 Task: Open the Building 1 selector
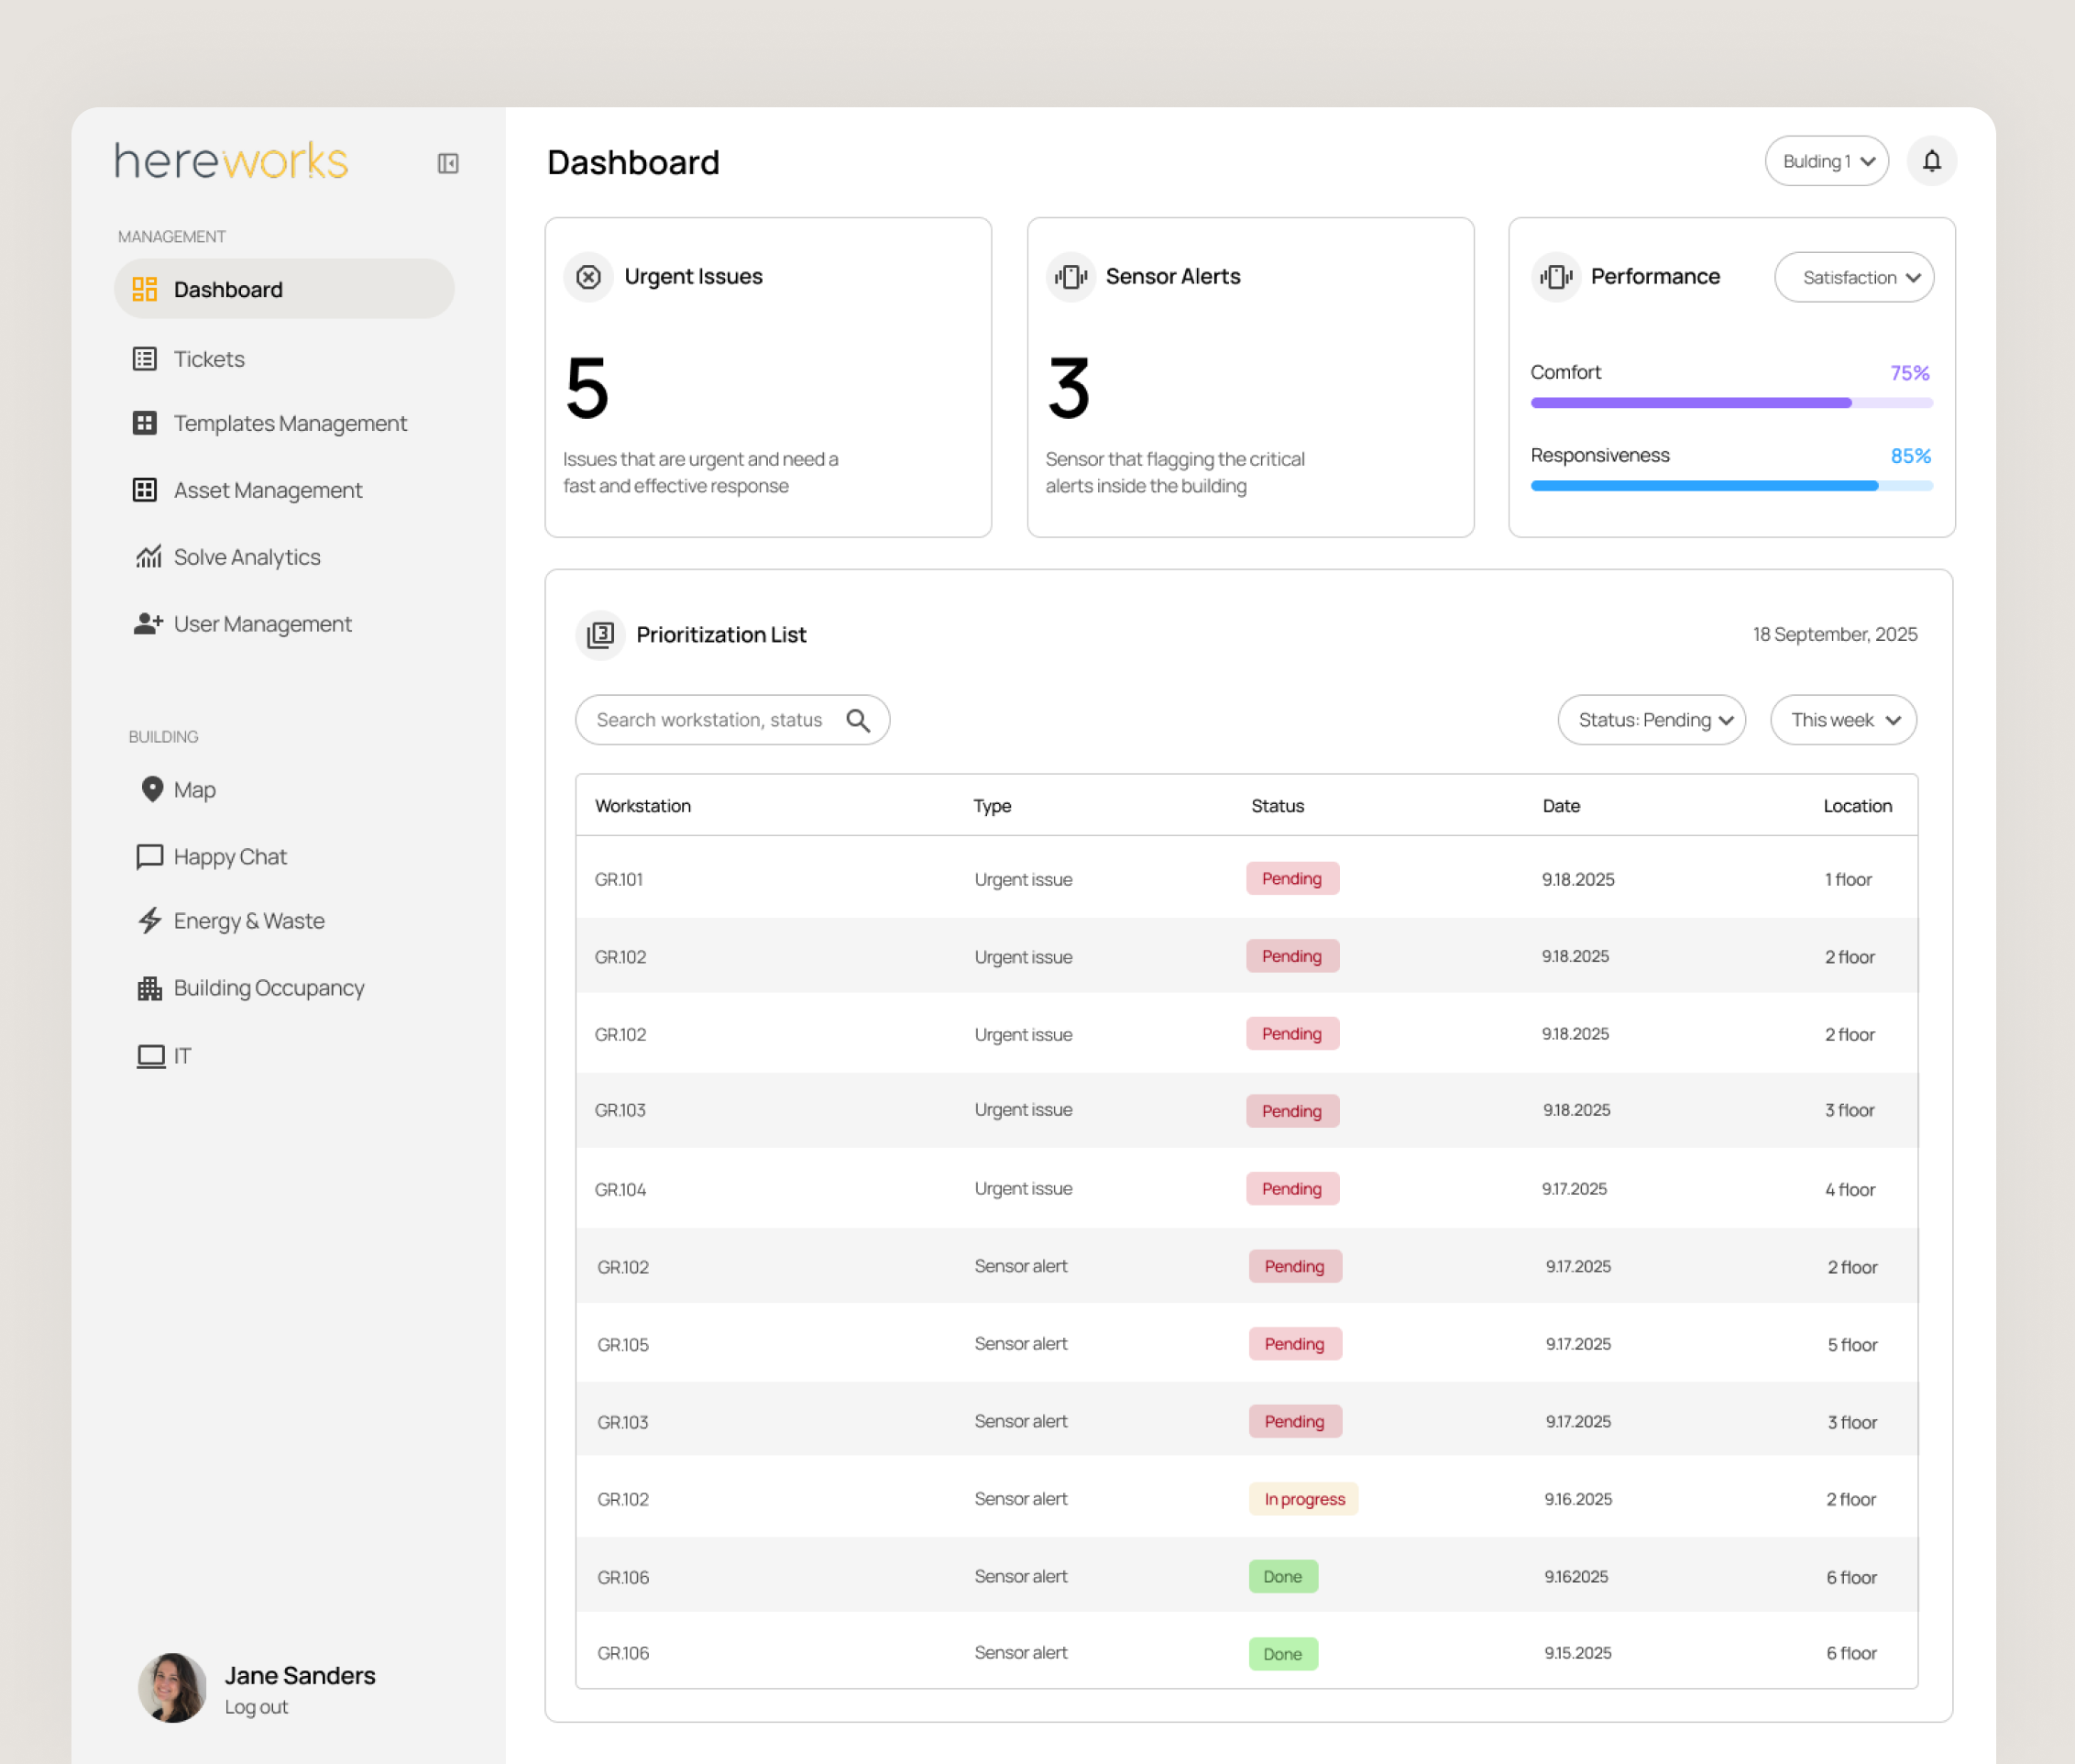[x=1826, y=161]
